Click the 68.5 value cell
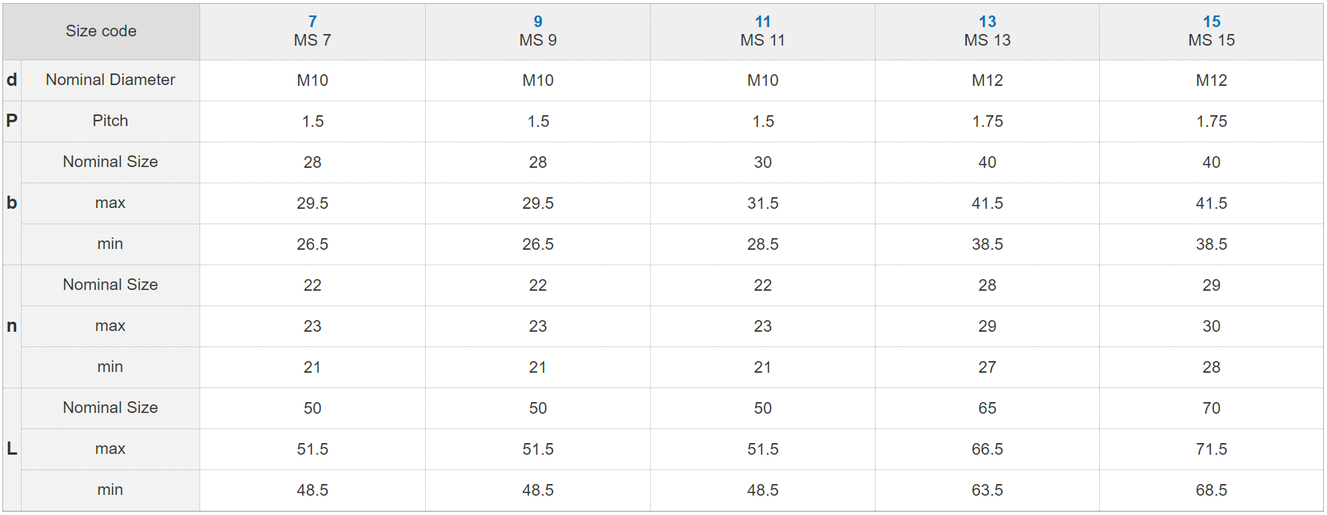This screenshot has height=515, width=1327. [1211, 490]
